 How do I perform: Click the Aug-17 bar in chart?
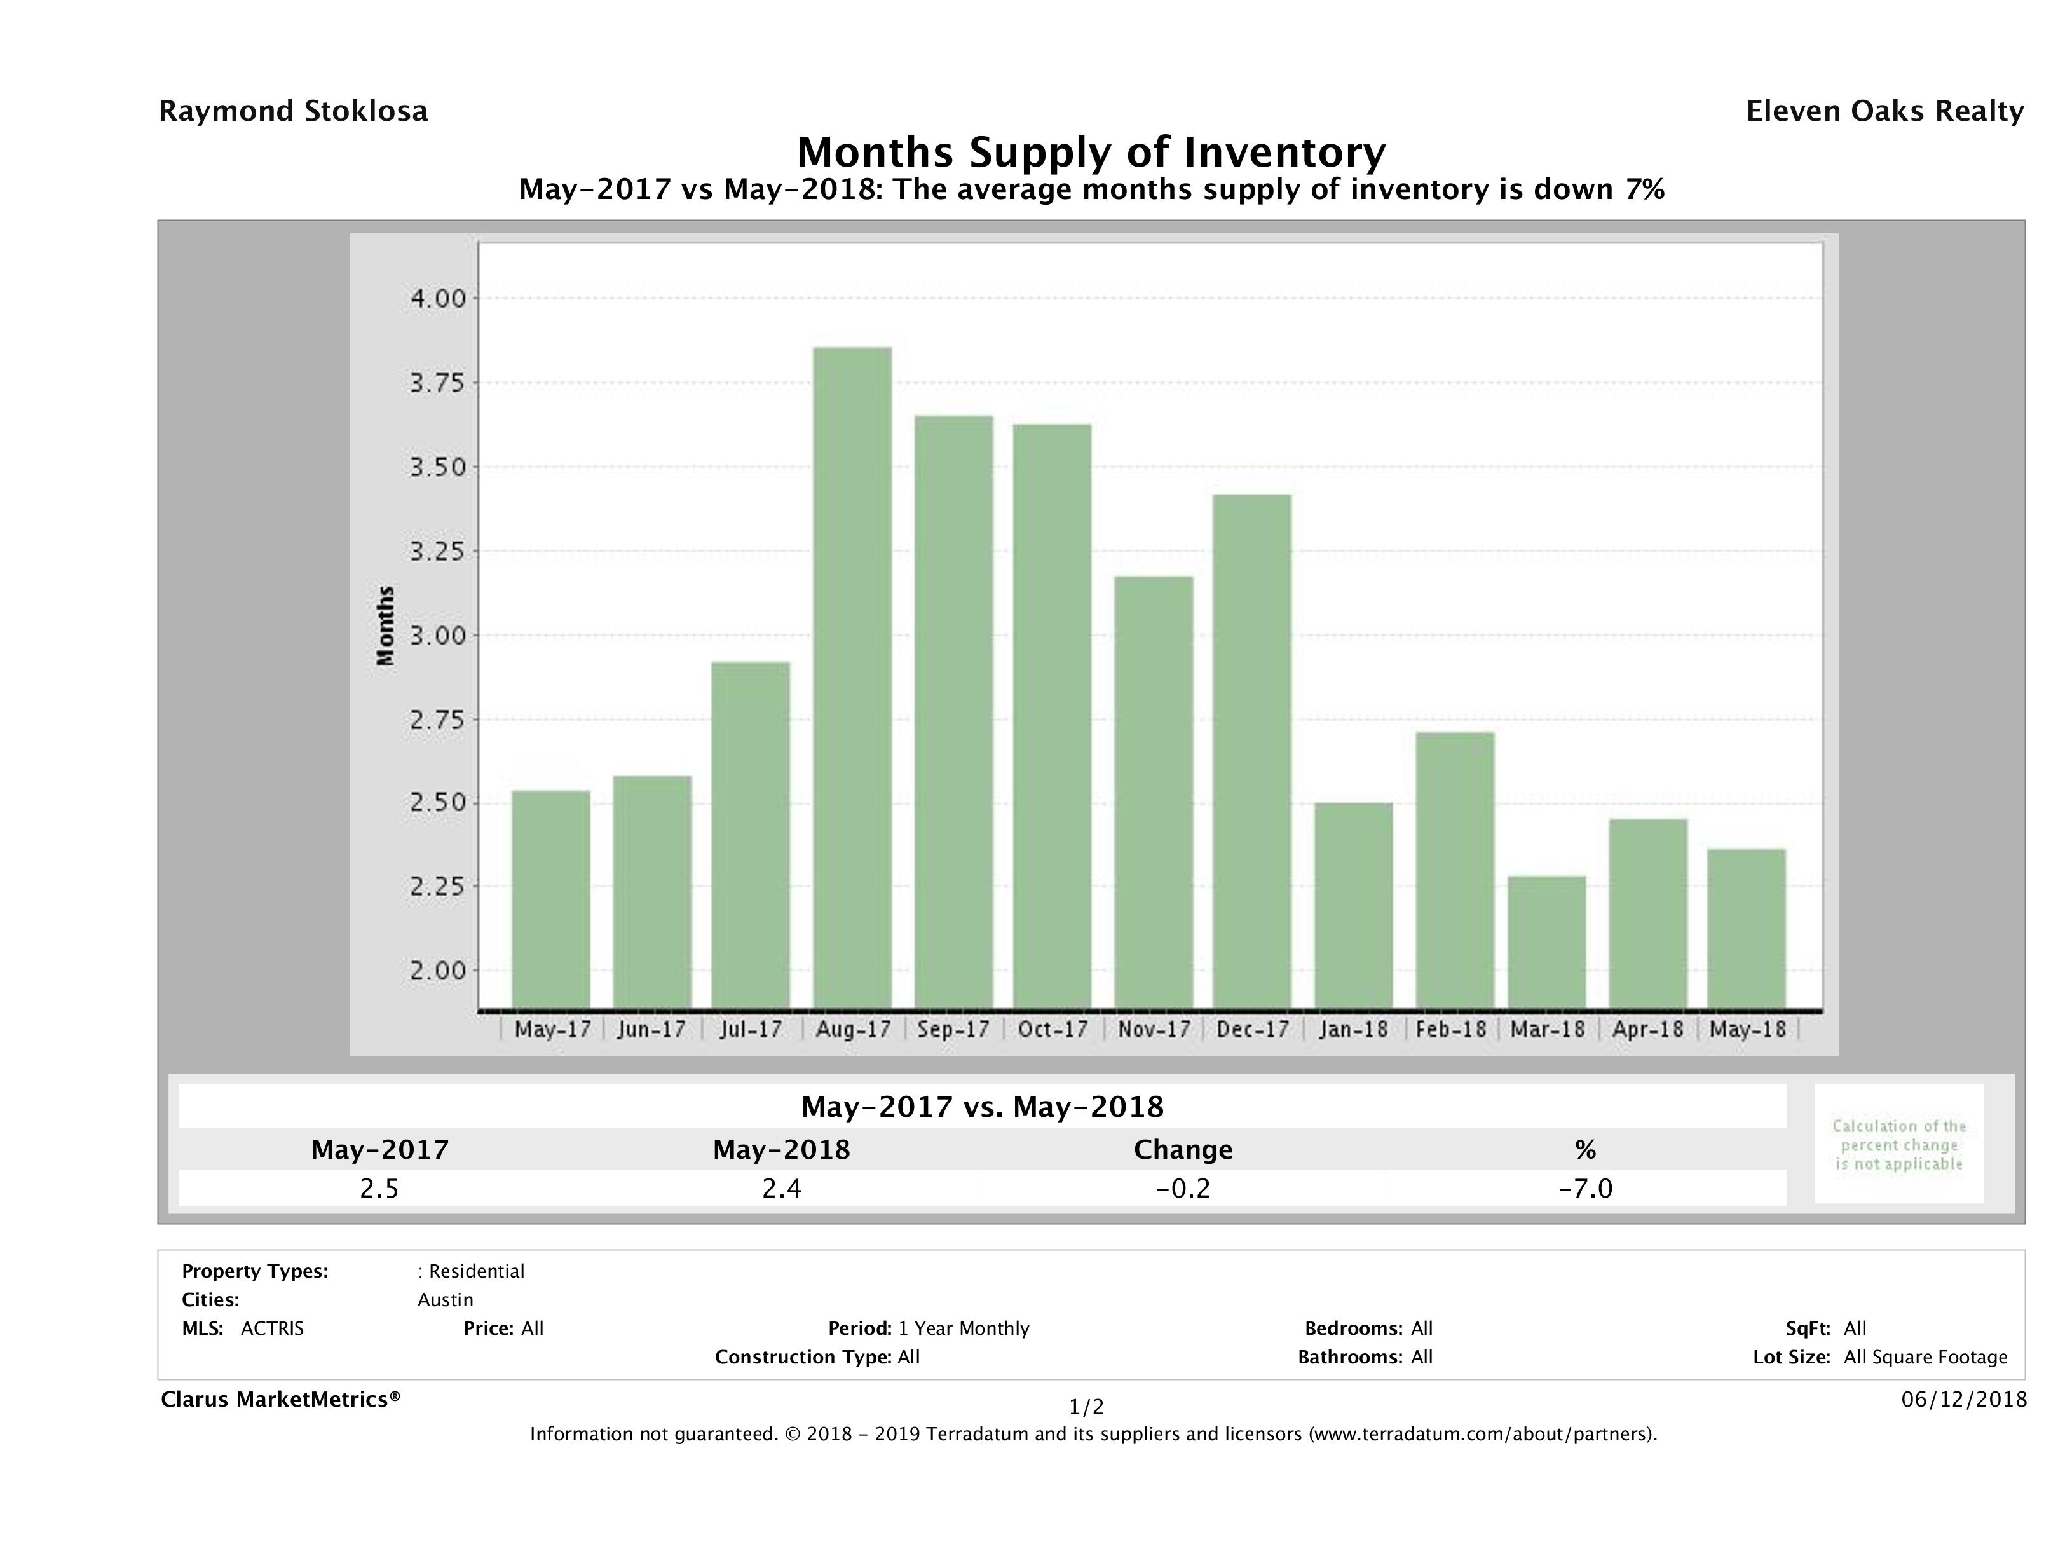point(852,677)
